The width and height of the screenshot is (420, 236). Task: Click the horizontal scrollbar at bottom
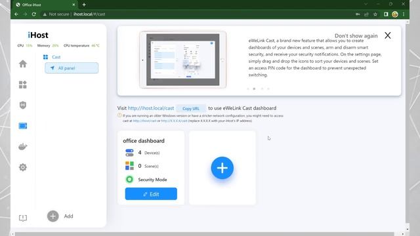coord(205,234)
